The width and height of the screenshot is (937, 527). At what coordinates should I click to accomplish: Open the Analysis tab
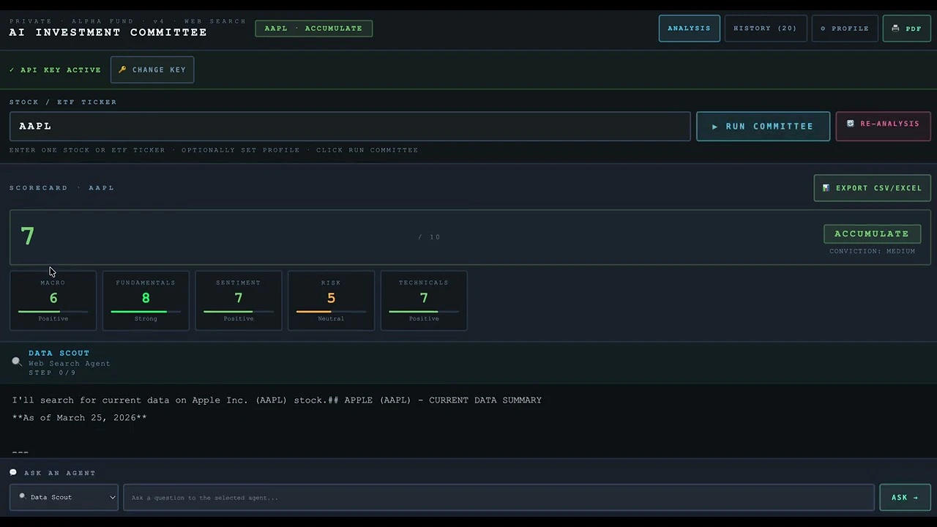pos(689,29)
